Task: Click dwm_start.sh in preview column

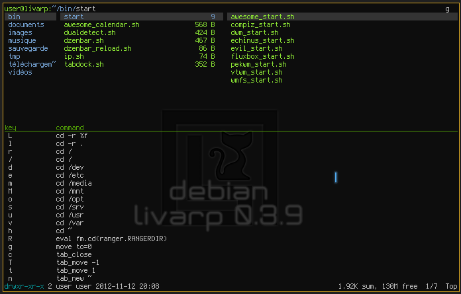Action: [254, 32]
